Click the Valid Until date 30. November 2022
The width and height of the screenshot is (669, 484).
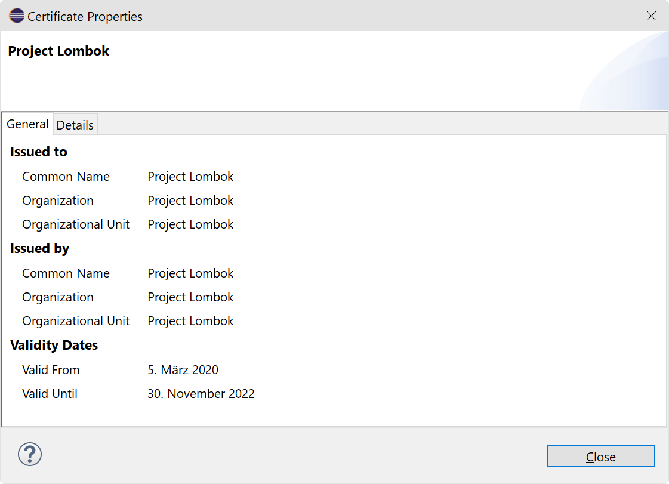[x=201, y=394]
